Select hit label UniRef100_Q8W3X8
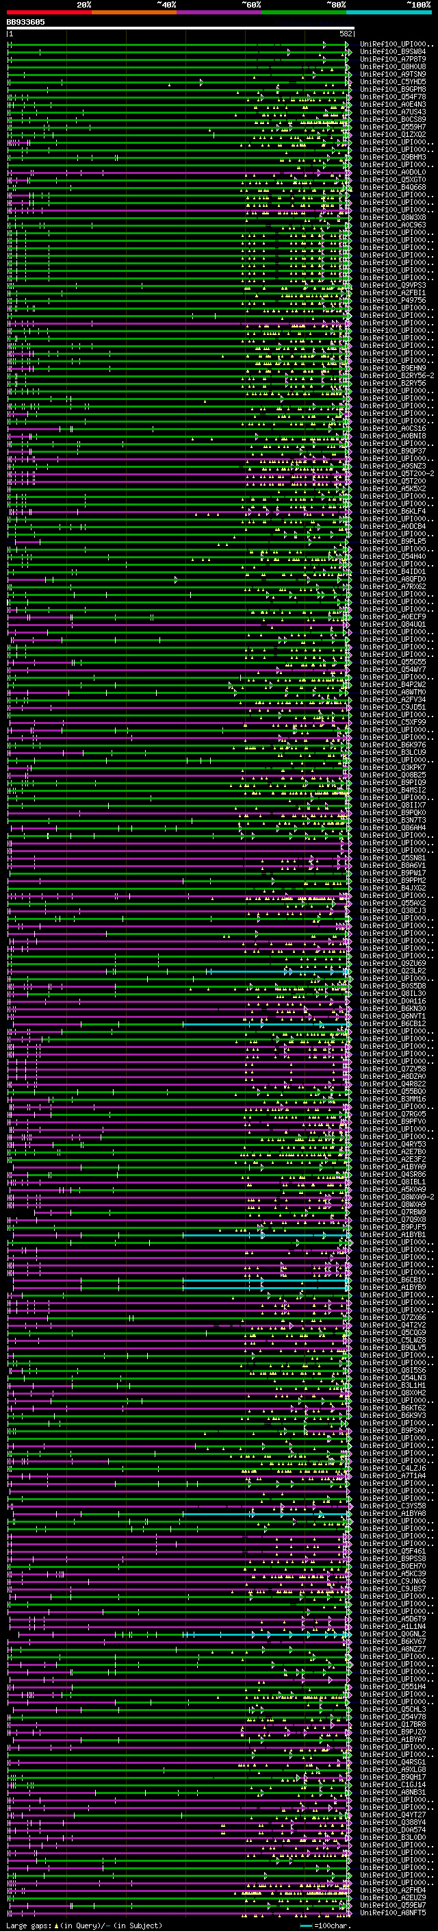The image size is (438, 1931). 393,217
